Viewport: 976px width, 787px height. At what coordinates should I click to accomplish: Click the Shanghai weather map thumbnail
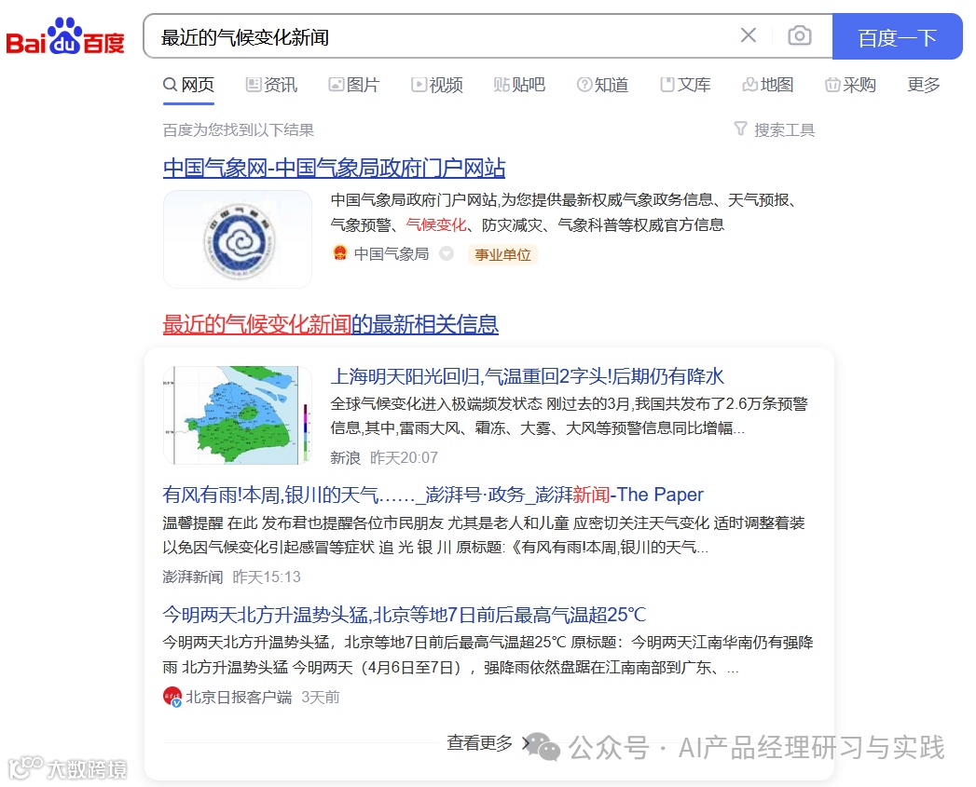coord(237,415)
